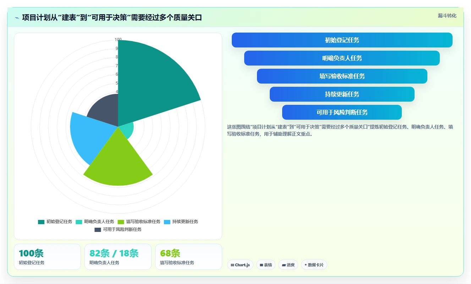Click 持续更新任务 legend label
The height and width of the screenshot is (284, 471).
coord(185,222)
